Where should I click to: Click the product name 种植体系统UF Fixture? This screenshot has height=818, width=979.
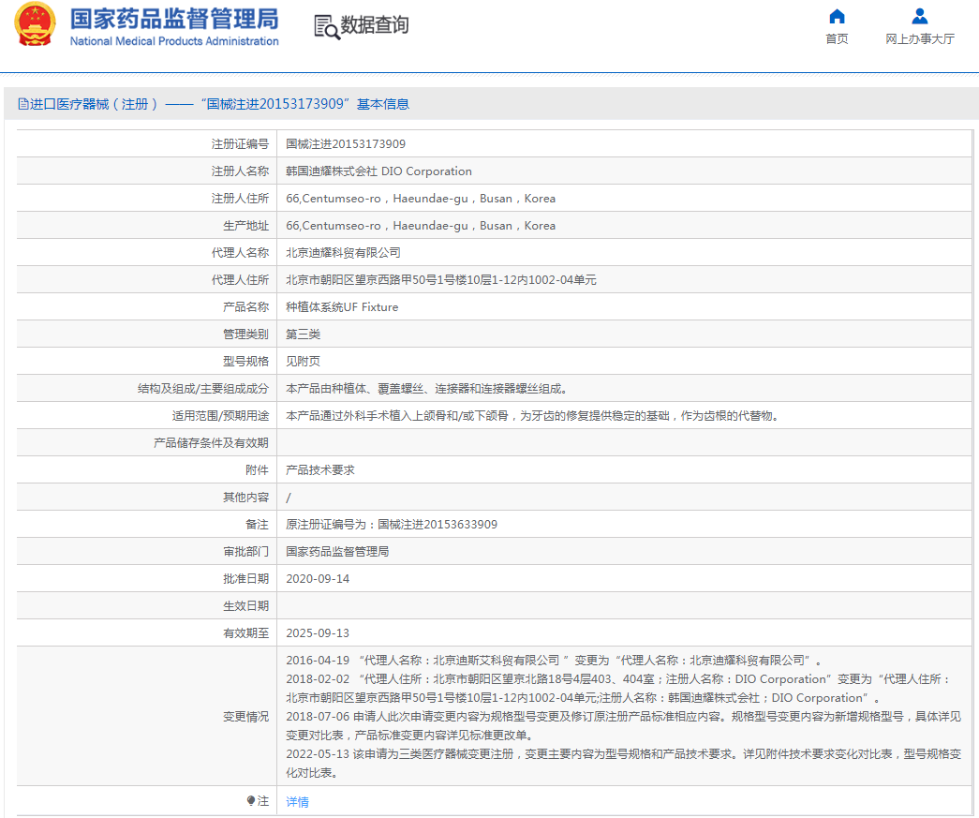pos(341,307)
